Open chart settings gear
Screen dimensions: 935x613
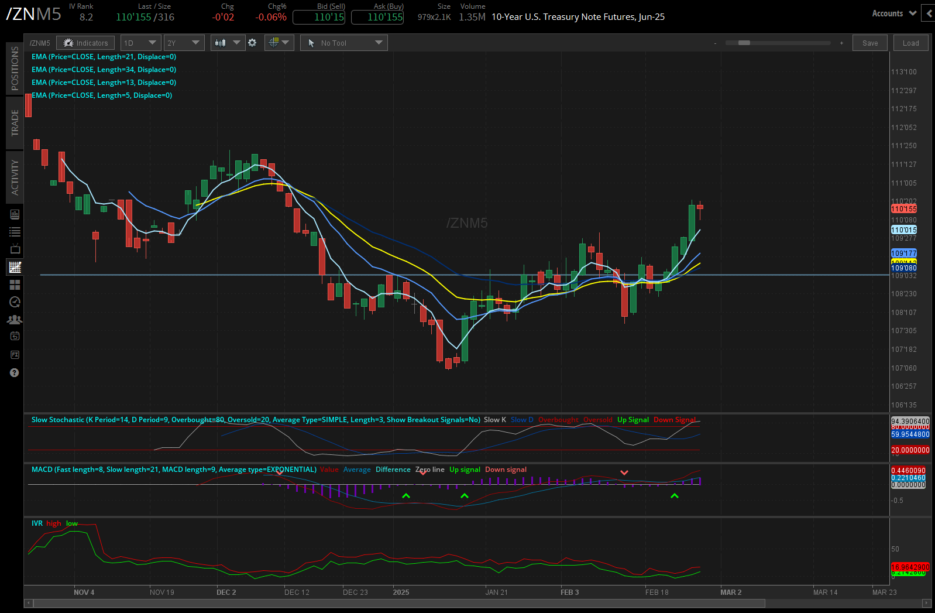[x=252, y=43]
